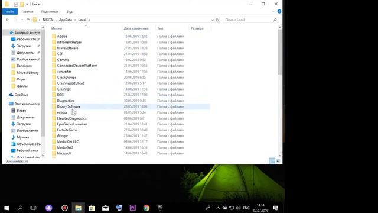Expand address bar history dropdown
Image resolution: width=378 pixels, height=213 pixels.
coord(213,20)
